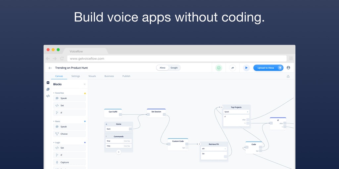Image resolution: width=339 pixels, height=169 pixels.
Task: Collapse the Basic section
Action: pyautogui.click(x=57, y=121)
